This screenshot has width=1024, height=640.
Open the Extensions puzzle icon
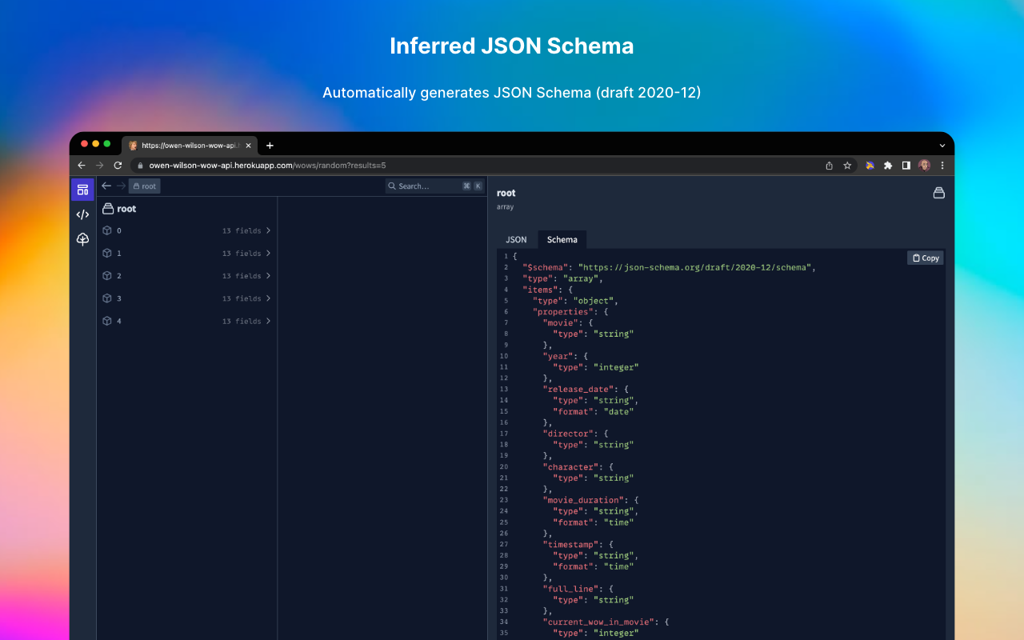coord(888,166)
